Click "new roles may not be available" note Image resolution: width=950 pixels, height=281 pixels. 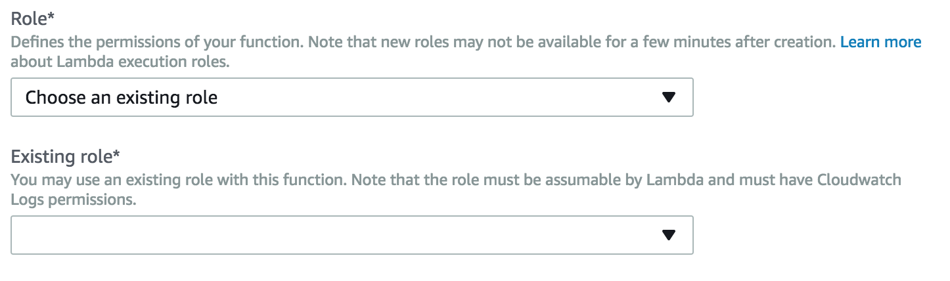pos(420,43)
